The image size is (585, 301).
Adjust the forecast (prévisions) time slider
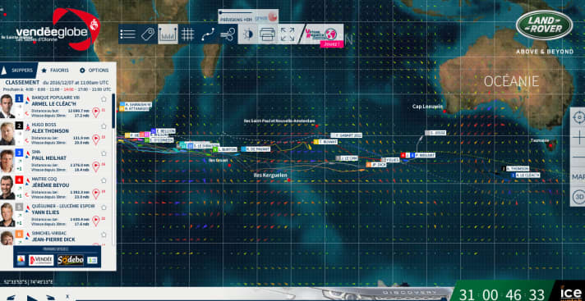237,11
